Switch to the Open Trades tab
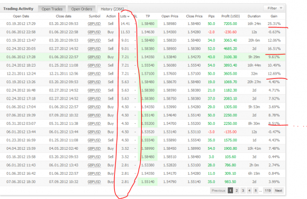Screen dimensions: 307x199 coord(52,9)
